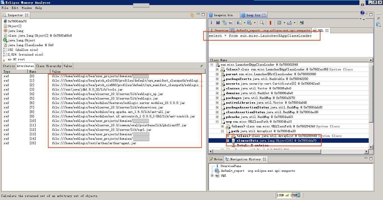Screen dimensions: 383x200
Task: Switch to the Class Hierarchy tab
Action: 49,66
